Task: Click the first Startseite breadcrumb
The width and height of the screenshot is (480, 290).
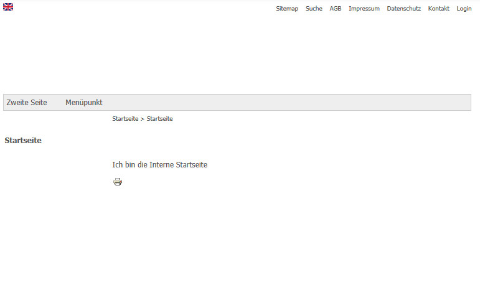Action: [125, 119]
